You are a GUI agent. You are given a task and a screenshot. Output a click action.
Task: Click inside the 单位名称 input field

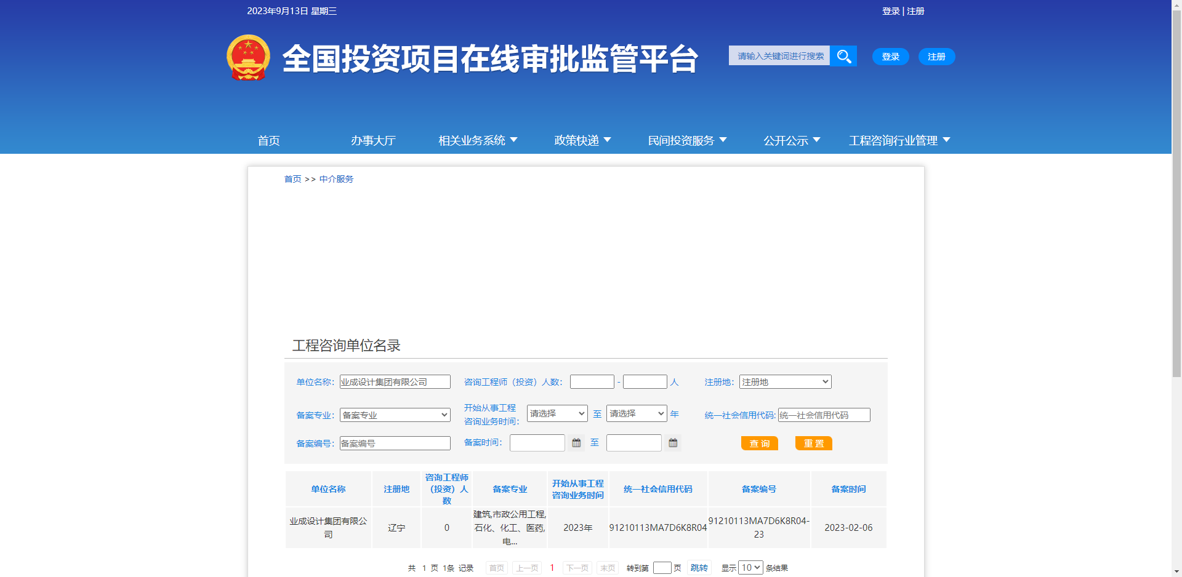point(395,381)
